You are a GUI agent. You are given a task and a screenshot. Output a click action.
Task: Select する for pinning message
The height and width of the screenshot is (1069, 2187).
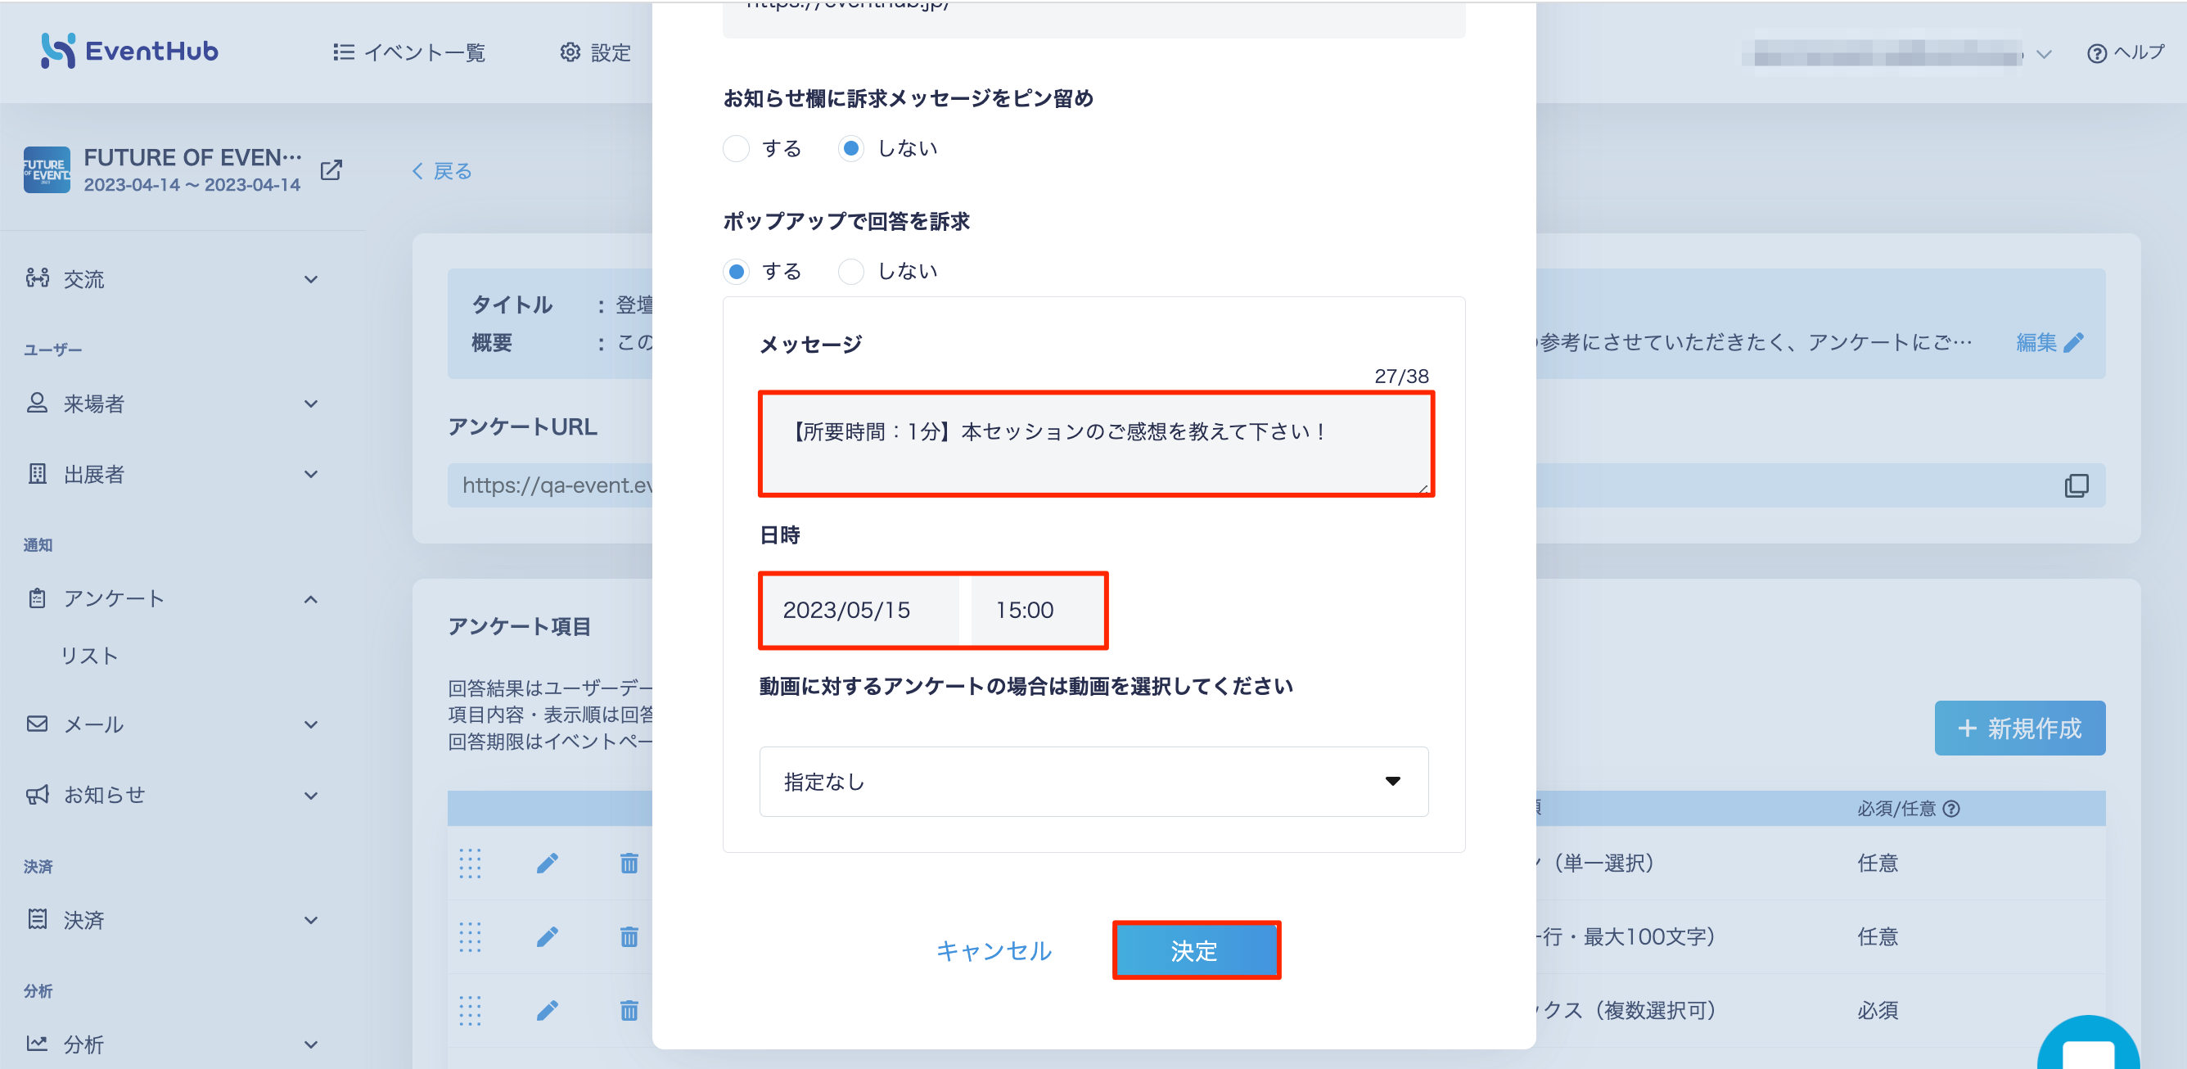736,149
